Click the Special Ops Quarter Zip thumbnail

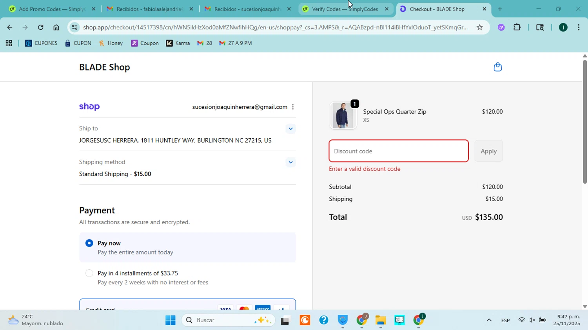[343, 115]
